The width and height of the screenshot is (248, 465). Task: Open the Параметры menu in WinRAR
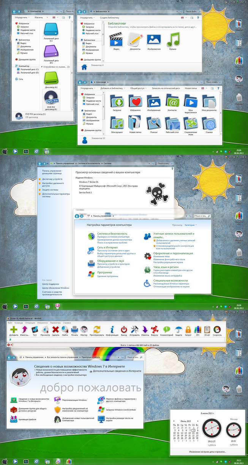point(55,323)
